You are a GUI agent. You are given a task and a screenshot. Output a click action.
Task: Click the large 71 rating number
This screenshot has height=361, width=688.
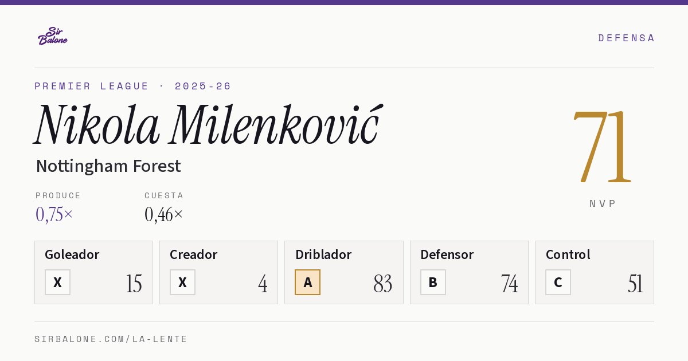[602, 146]
